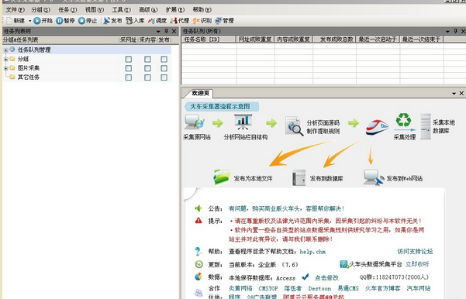Expand the 分组 folder tree node

coord(5,59)
